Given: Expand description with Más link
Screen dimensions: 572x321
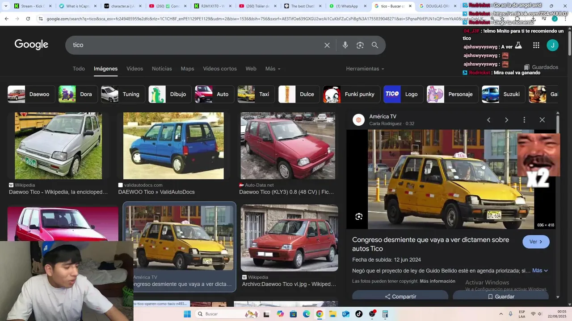Looking at the screenshot, I should click(x=540, y=271).
